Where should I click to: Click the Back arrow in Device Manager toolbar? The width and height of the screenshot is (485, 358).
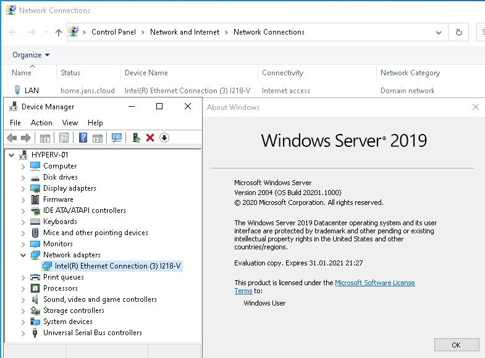click(12, 138)
